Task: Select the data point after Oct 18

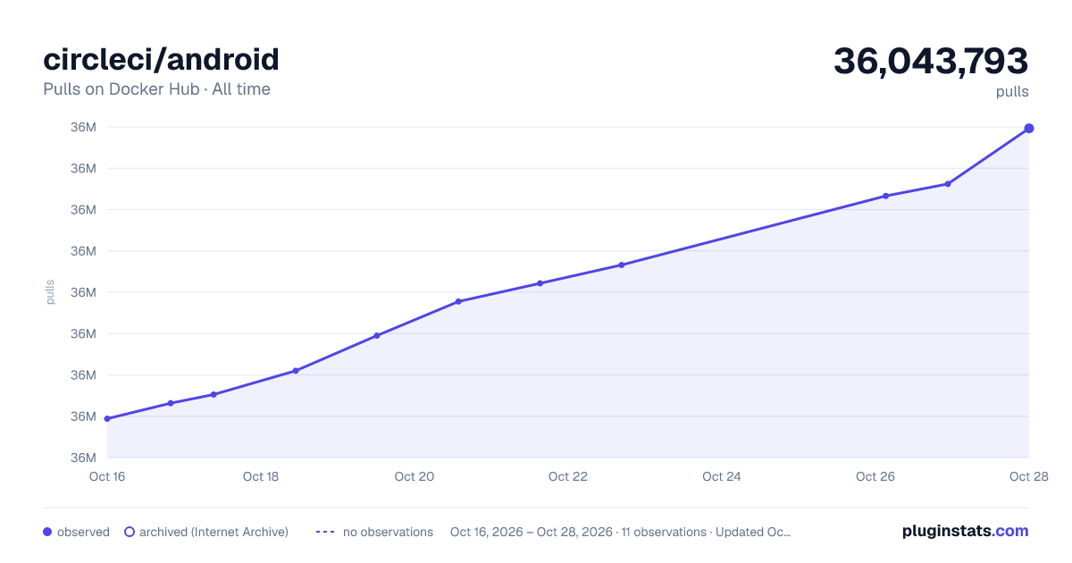Action: click(x=296, y=371)
